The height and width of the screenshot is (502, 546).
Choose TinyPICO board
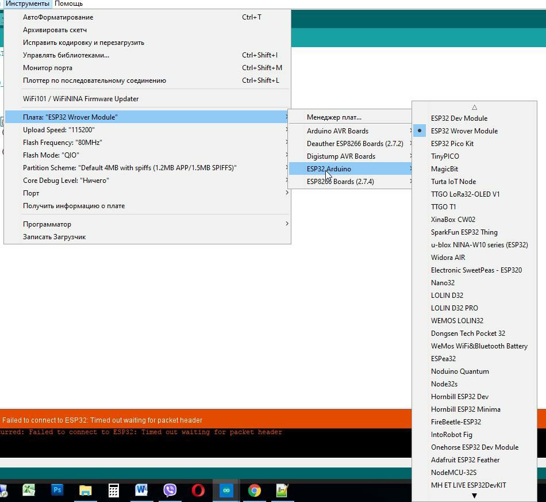point(474,156)
